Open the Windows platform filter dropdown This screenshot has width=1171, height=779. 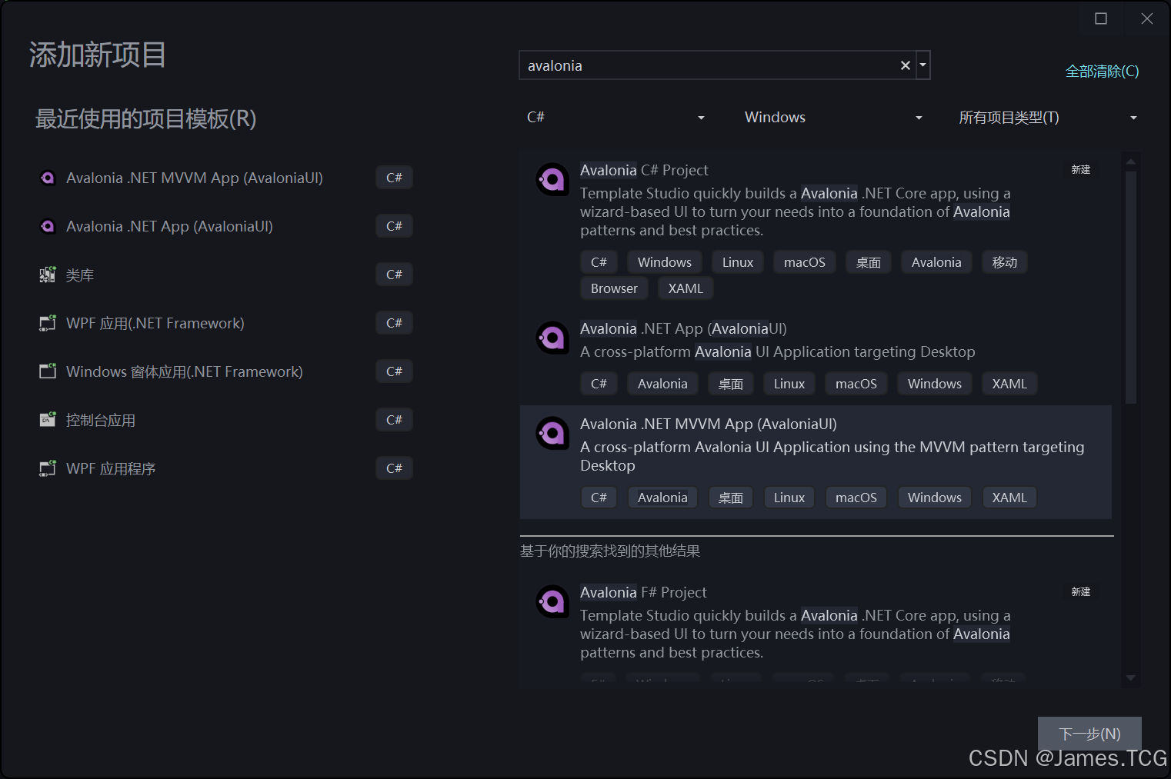click(833, 117)
